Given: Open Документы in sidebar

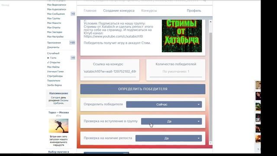Looking at the screenshot, I should [53, 47].
